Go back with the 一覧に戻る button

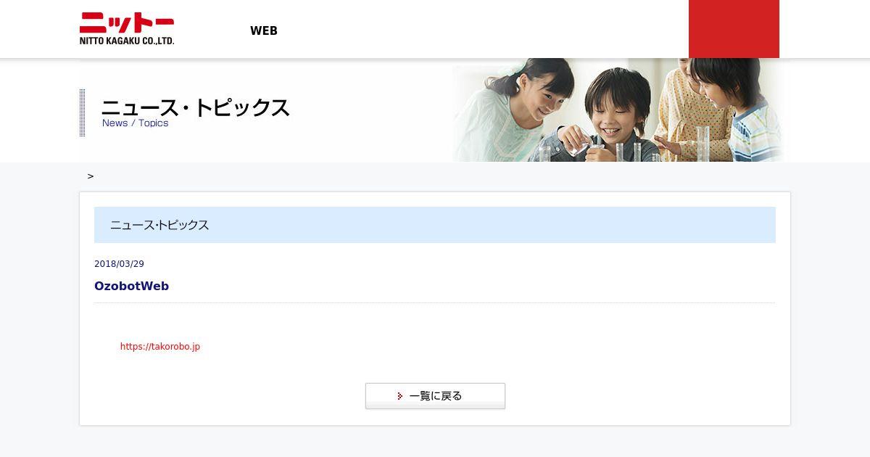435,396
